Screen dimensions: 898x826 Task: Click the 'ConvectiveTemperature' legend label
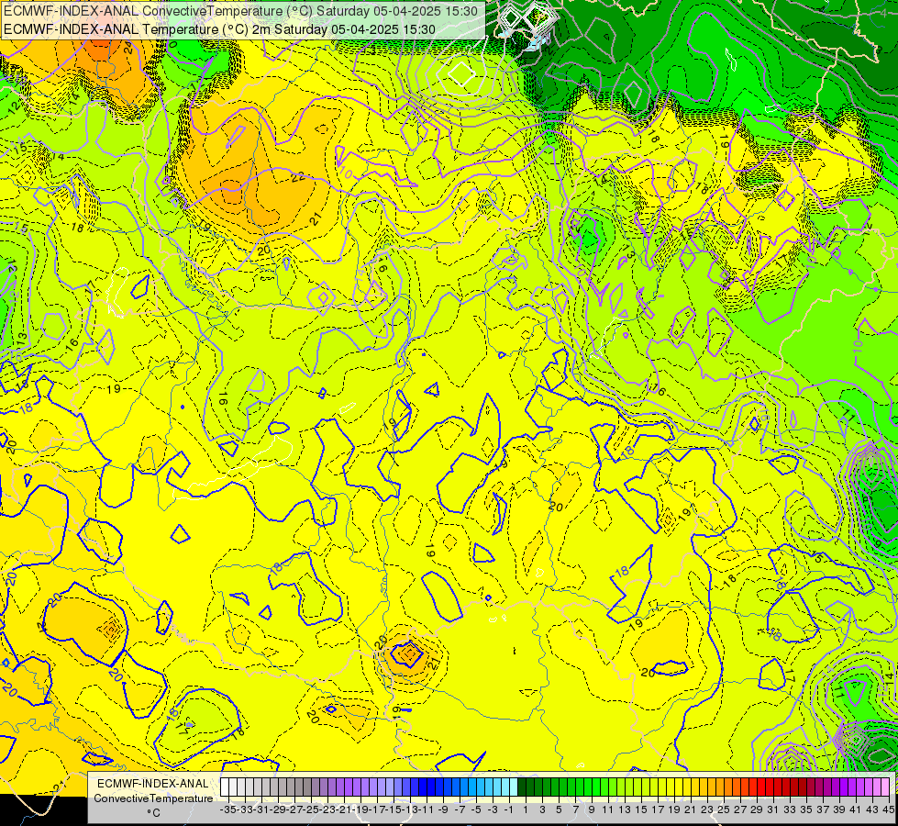pyautogui.click(x=153, y=798)
